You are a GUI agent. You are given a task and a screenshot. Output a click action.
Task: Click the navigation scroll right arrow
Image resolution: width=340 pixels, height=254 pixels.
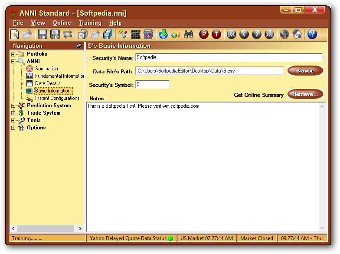click(x=80, y=228)
